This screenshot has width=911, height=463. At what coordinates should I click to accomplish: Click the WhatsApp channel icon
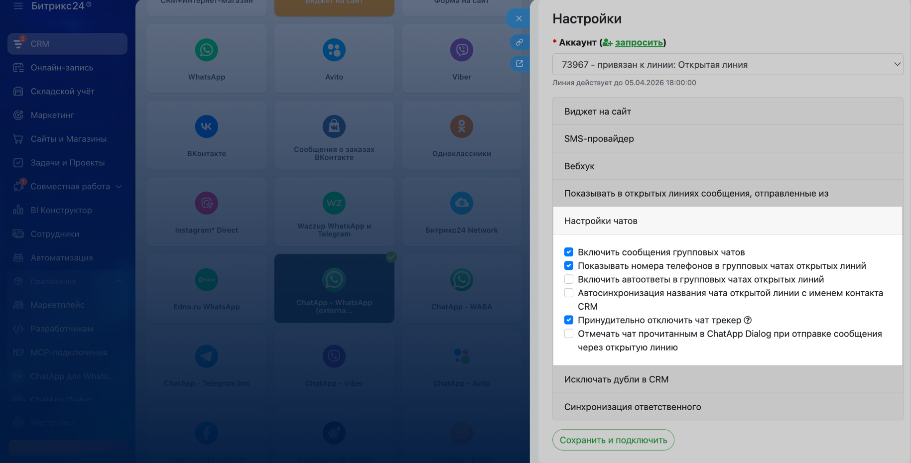(x=206, y=50)
